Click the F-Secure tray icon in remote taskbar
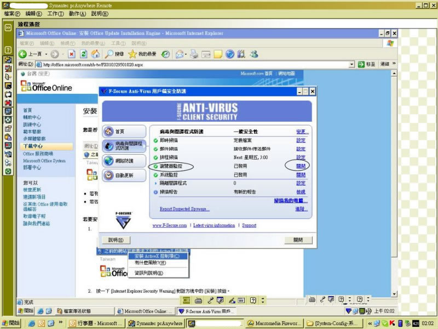 348,311
